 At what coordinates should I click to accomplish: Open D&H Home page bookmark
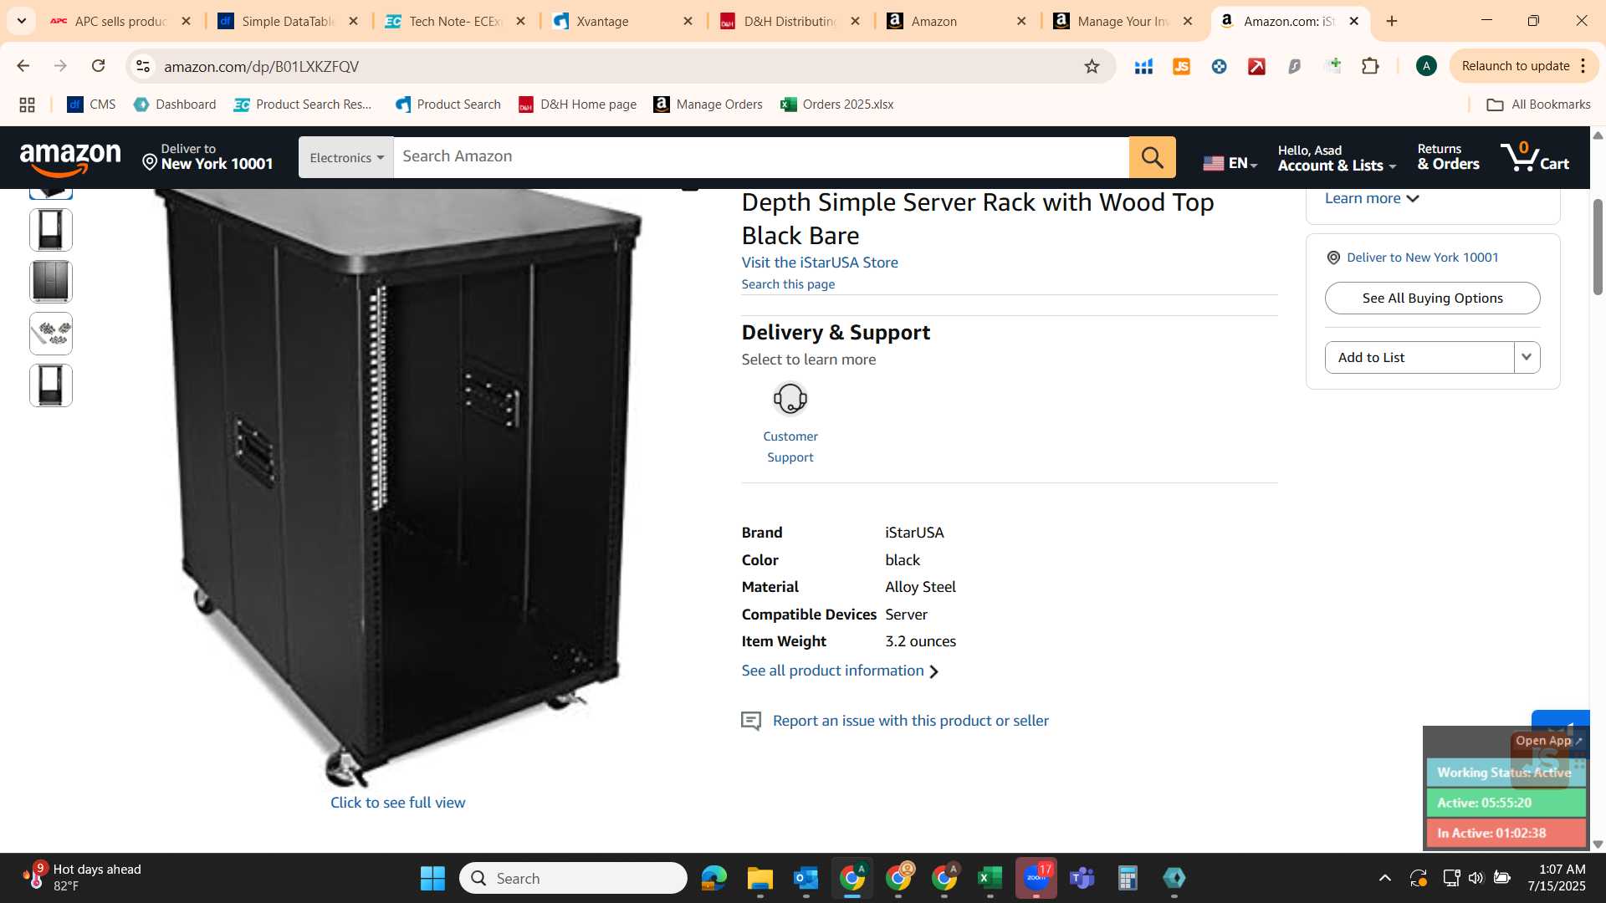[577, 105]
